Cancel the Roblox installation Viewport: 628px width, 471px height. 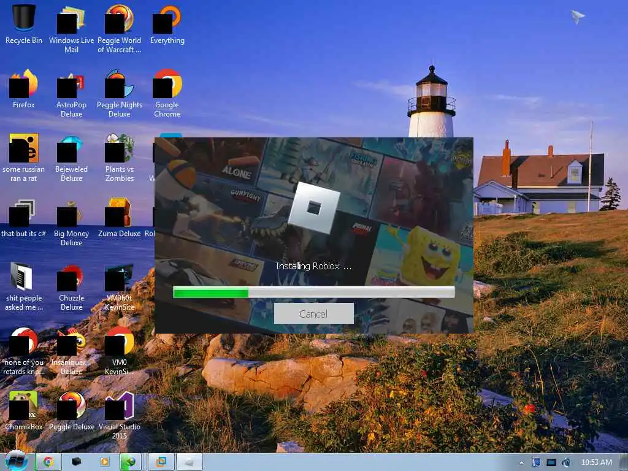click(313, 313)
